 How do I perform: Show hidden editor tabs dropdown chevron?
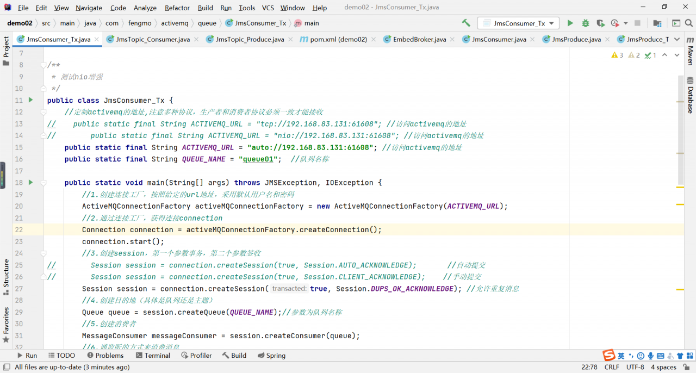click(677, 39)
